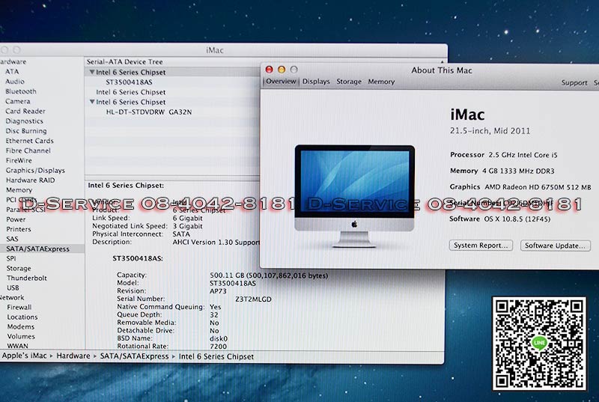Click the Capacity value 500.11 GB

(x=269, y=275)
